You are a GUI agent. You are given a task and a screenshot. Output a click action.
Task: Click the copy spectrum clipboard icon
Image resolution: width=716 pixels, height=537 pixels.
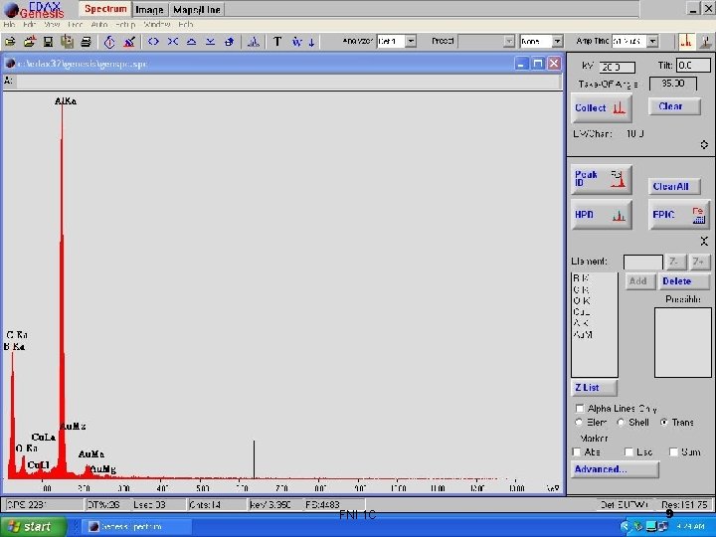point(68,42)
